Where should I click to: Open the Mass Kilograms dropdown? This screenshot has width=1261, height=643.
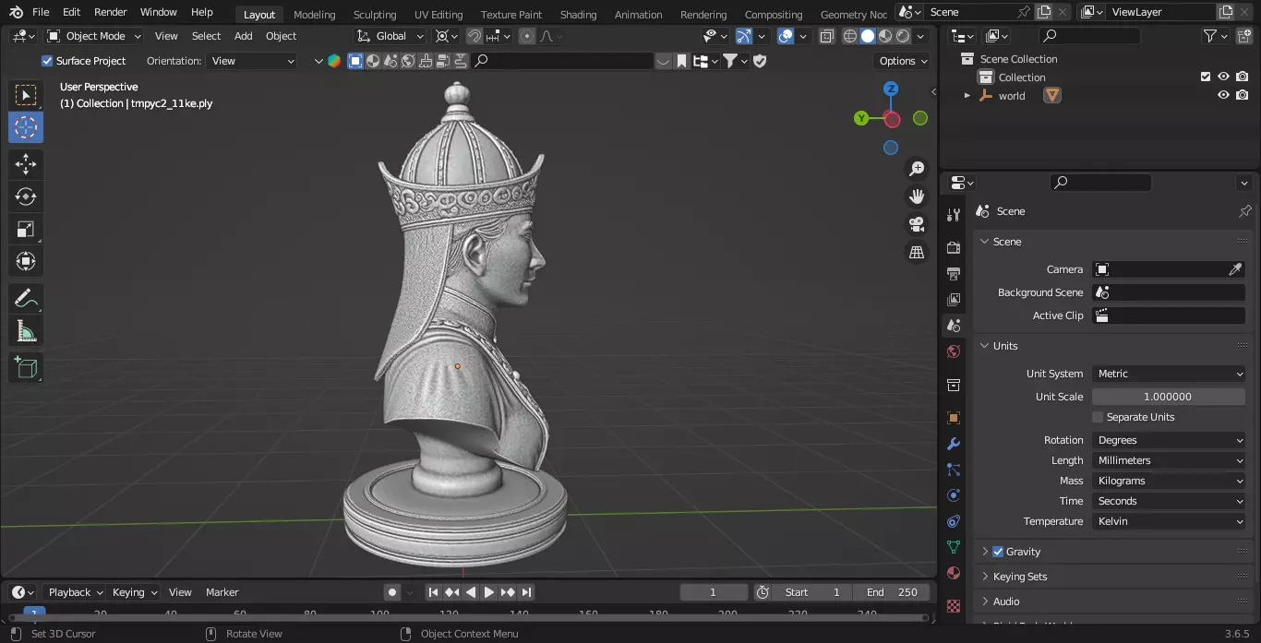pos(1169,481)
